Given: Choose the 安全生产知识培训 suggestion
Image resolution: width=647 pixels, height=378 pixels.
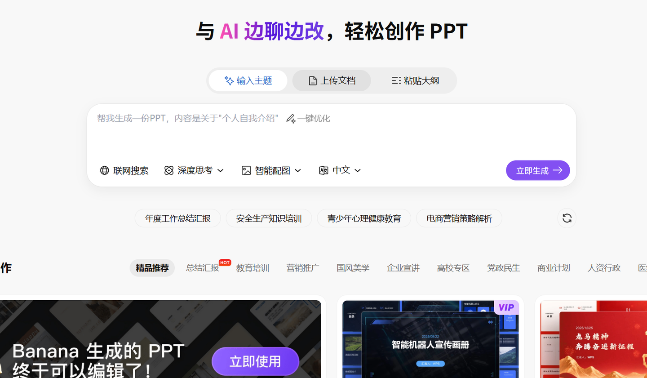Looking at the screenshot, I should (269, 218).
